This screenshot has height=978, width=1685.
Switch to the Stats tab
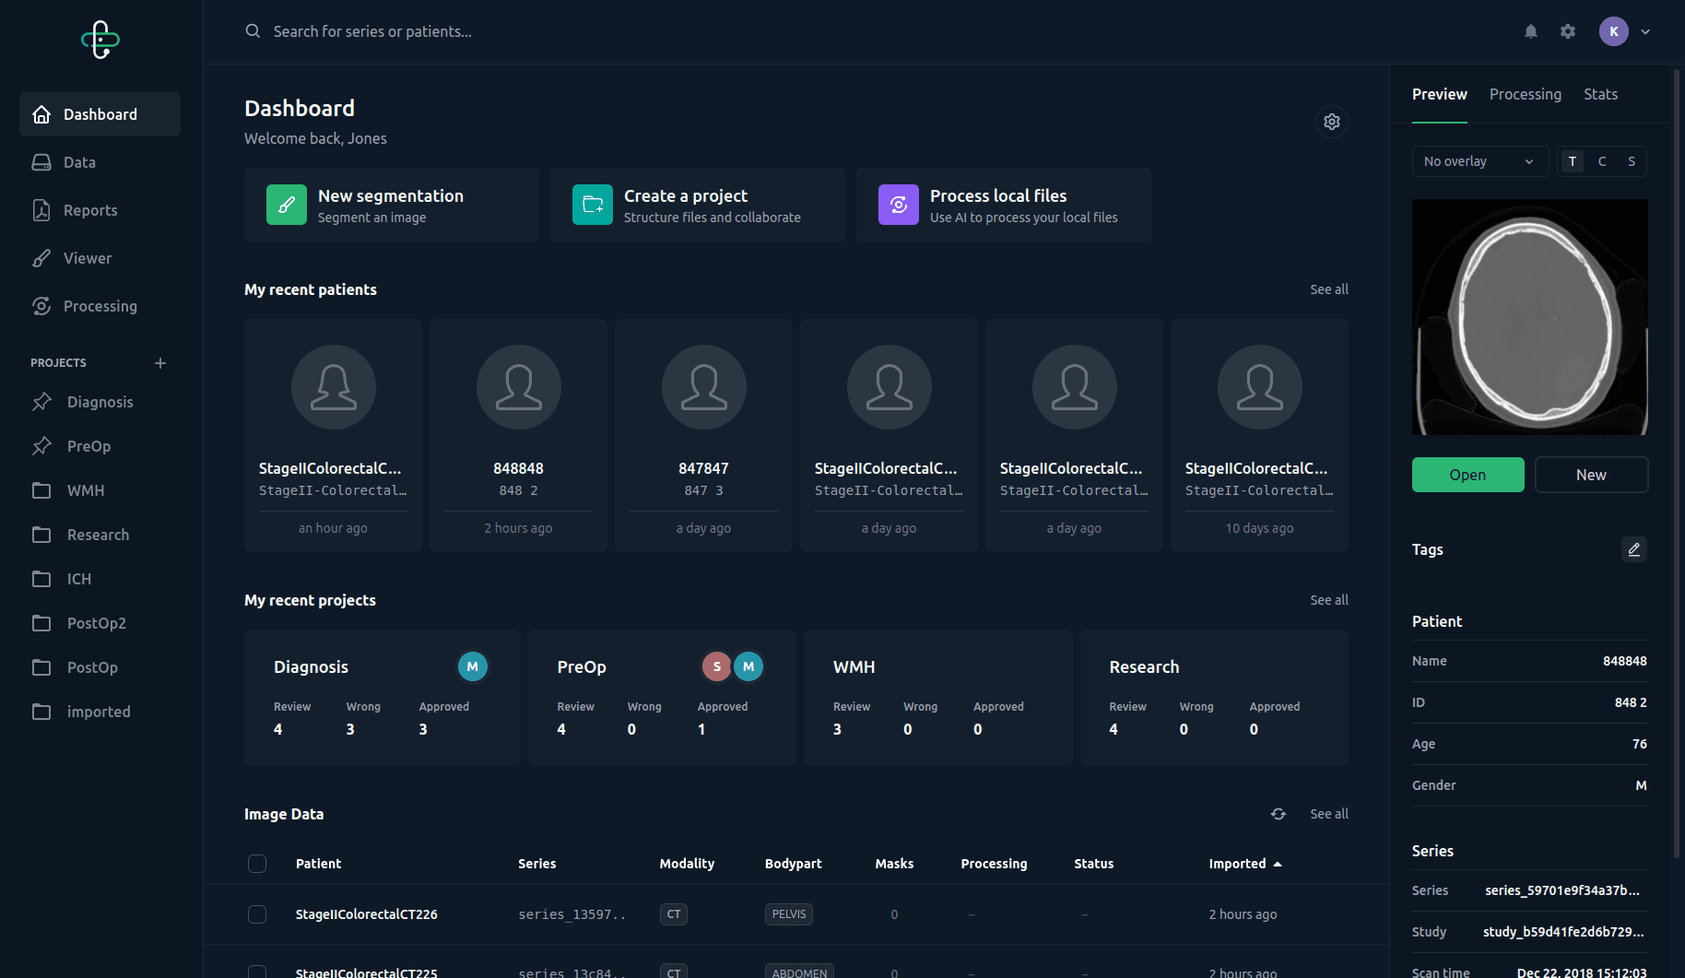pyautogui.click(x=1600, y=94)
